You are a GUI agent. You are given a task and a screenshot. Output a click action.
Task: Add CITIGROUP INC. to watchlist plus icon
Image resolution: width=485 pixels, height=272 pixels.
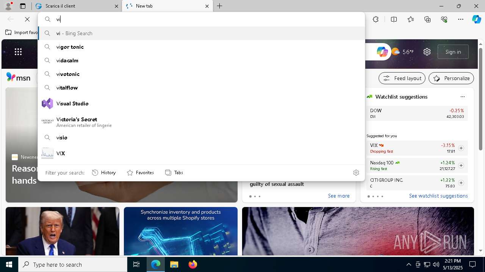click(x=461, y=183)
